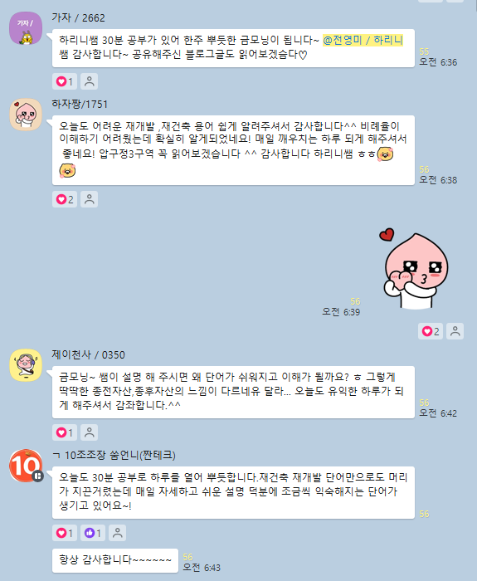The height and width of the screenshot is (581, 477).
Task: Open reactor list icon under 가자's message
Action: click(90, 81)
